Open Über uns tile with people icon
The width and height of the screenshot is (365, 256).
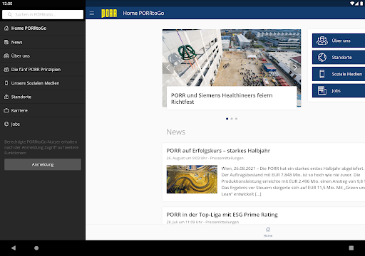[339, 41]
